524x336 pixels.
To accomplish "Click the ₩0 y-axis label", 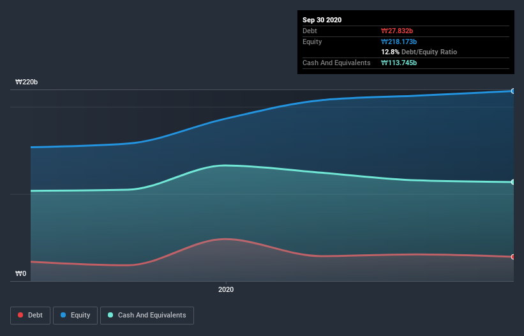I will point(20,273).
